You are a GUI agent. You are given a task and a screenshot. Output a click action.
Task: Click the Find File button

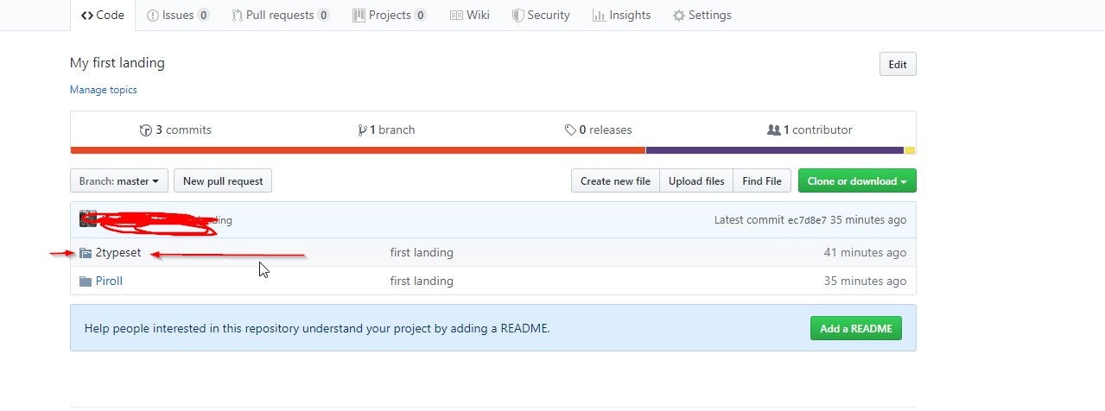pos(761,181)
